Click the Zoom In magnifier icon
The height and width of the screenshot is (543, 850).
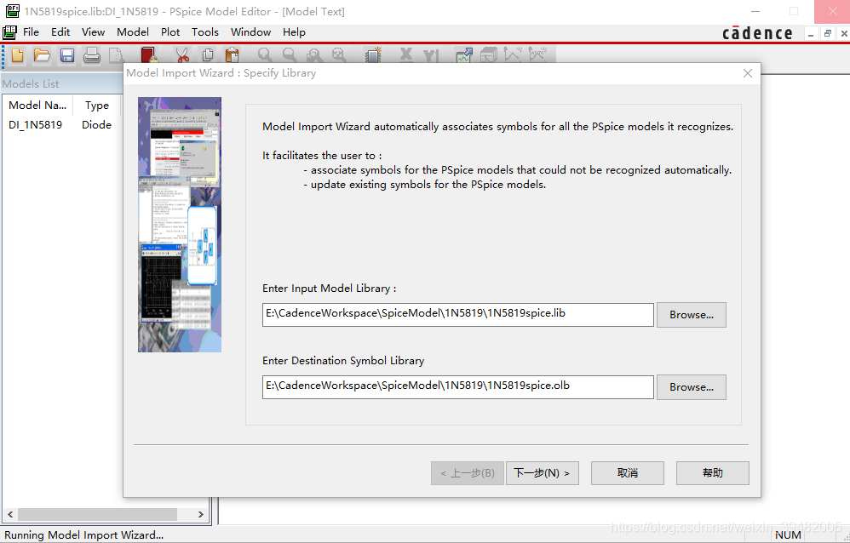coord(265,55)
